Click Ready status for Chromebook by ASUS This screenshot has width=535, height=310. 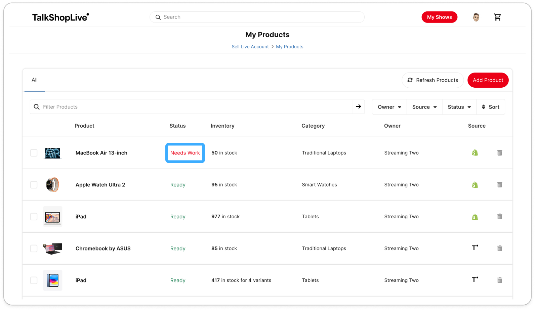178,249
